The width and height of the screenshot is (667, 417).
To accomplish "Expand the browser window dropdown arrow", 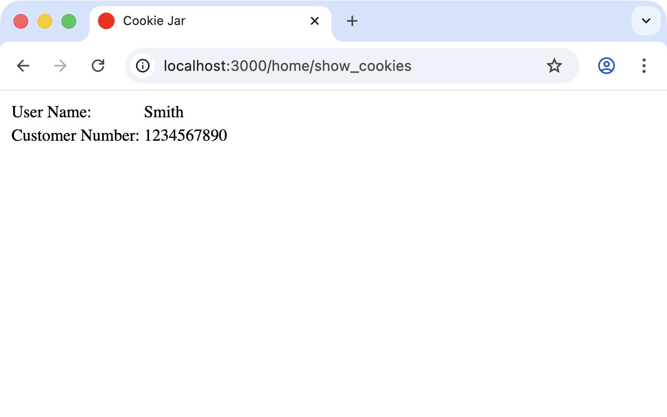I will [x=646, y=21].
